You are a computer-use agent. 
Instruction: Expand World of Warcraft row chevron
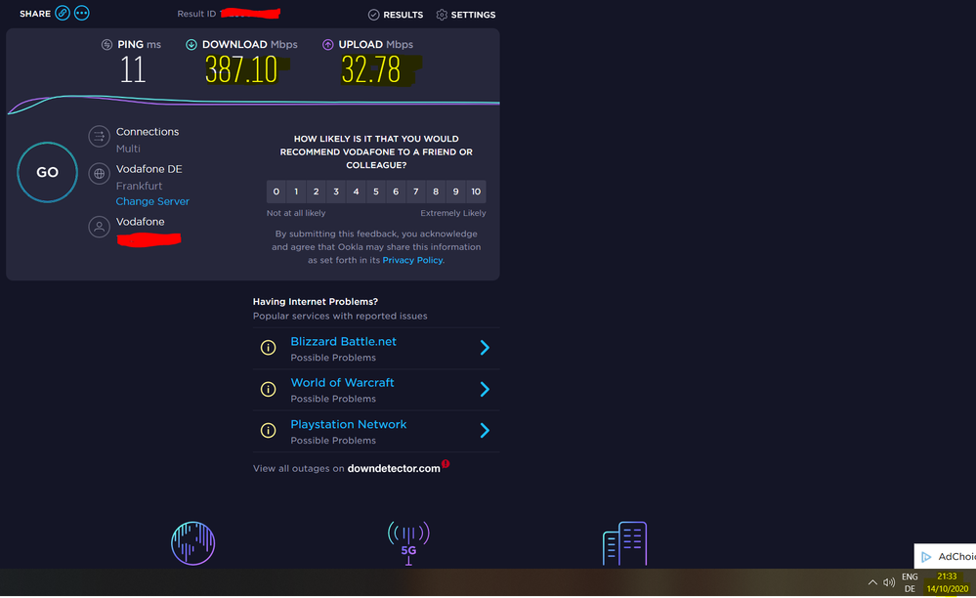pos(485,390)
